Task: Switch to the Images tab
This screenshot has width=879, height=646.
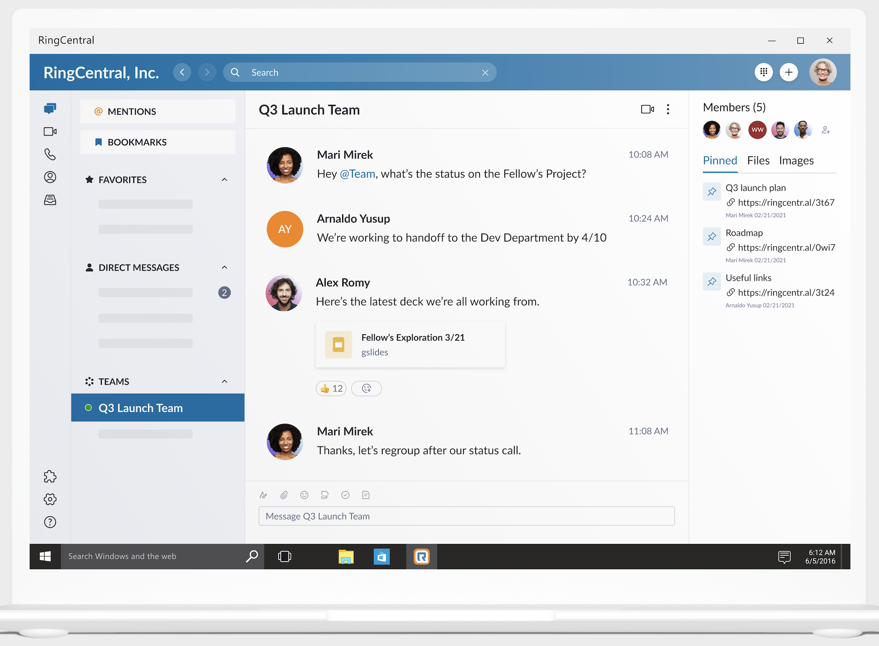Action: (796, 161)
